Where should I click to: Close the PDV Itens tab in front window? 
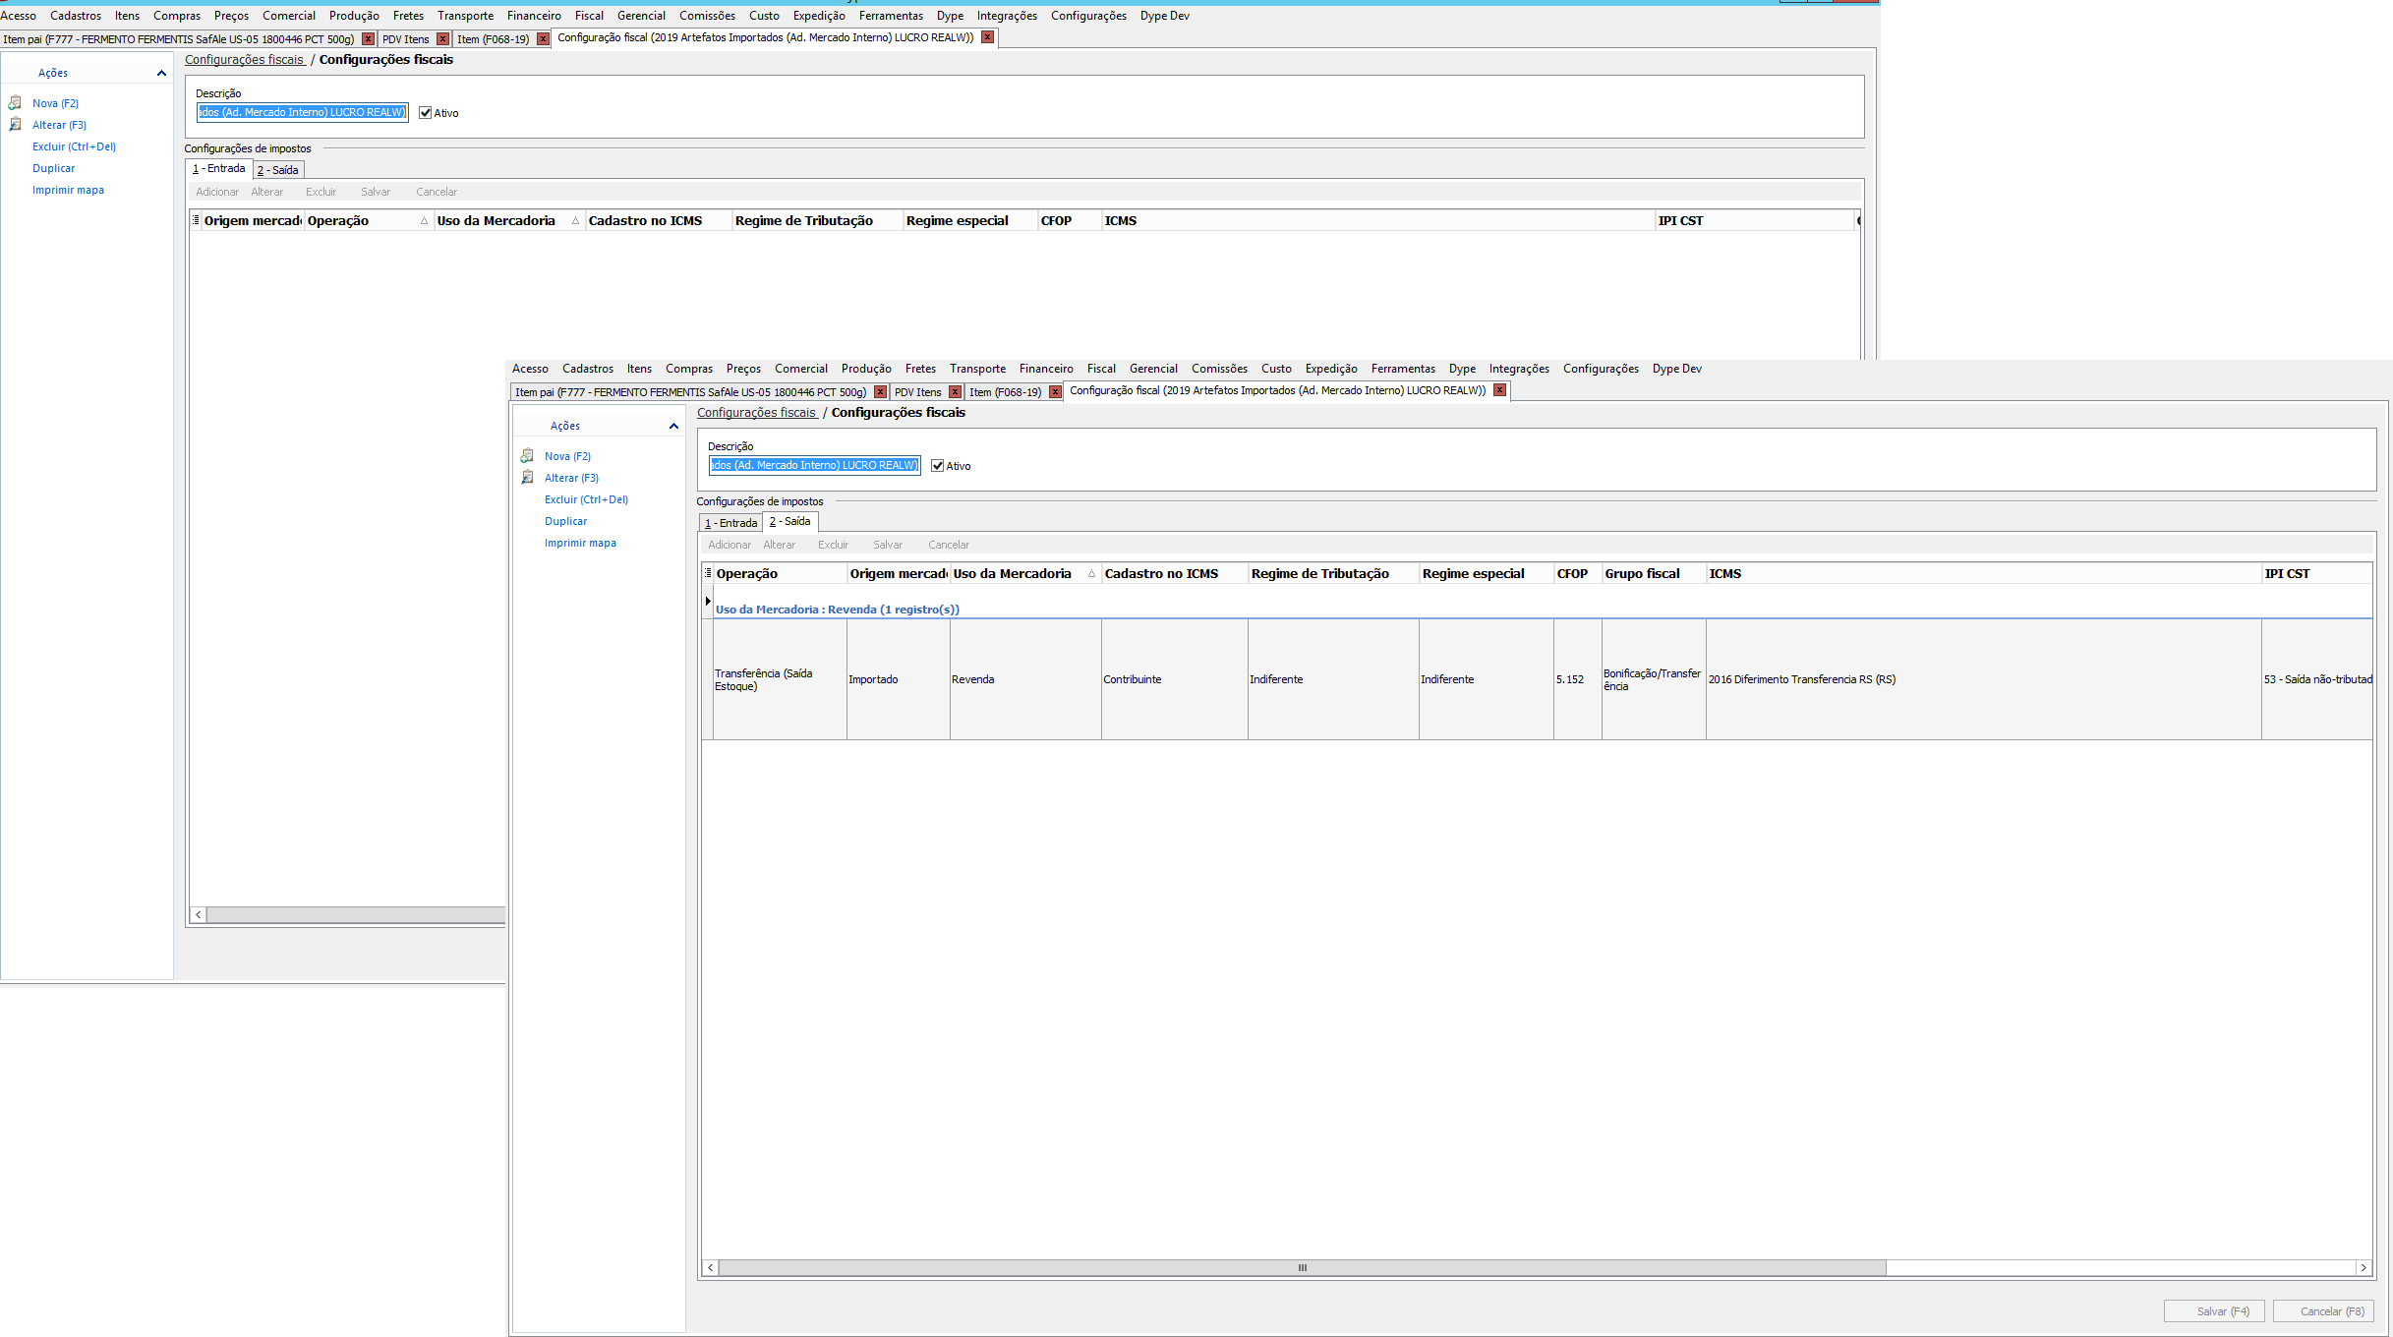click(956, 391)
